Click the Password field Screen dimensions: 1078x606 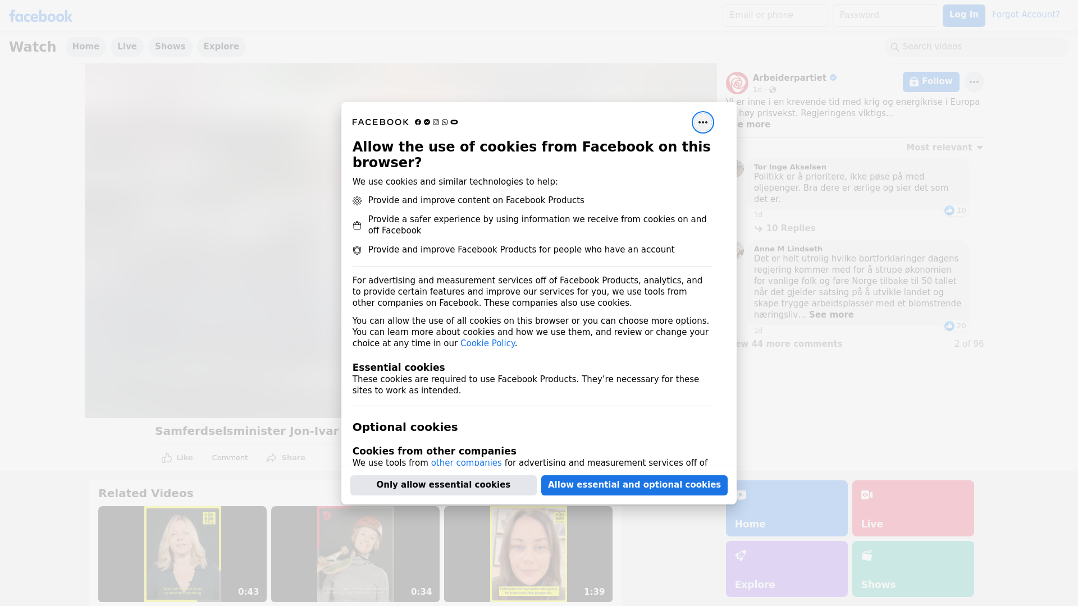[x=885, y=16]
